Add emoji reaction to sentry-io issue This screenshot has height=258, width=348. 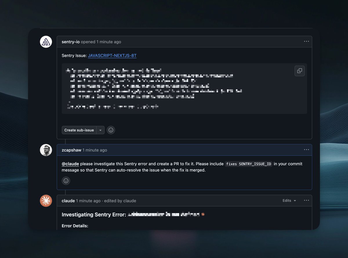pyautogui.click(x=111, y=130)
